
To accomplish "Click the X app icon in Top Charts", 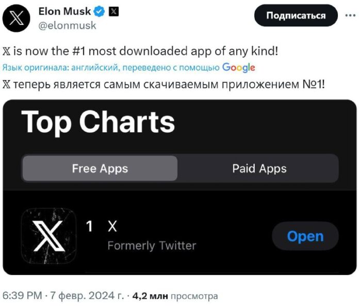I will click(x=49, y=236).
